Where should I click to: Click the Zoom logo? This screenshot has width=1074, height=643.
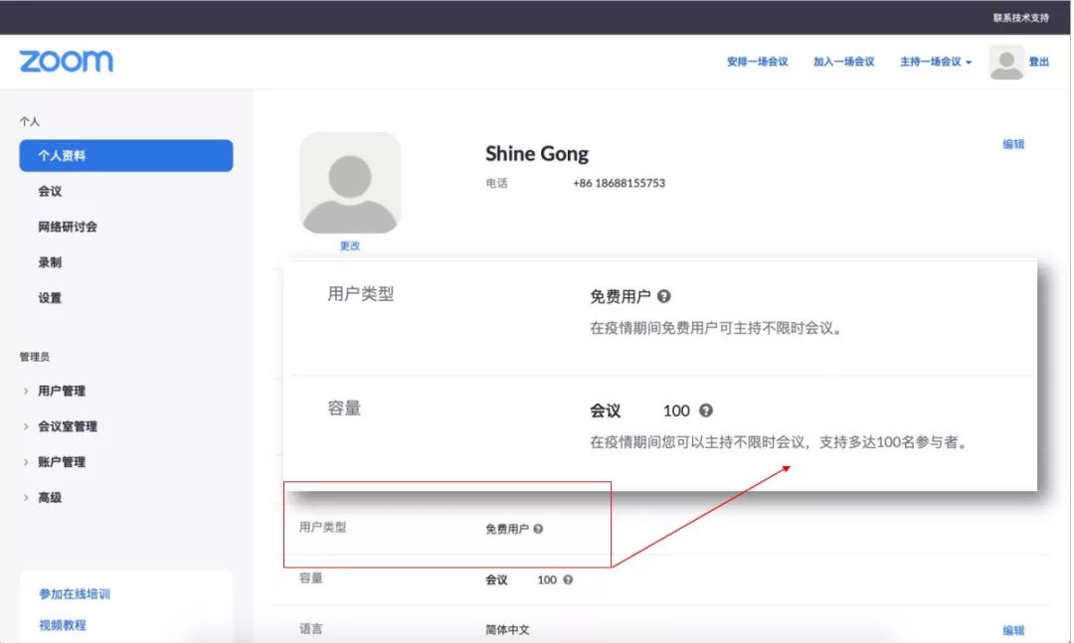pos(66,61)
